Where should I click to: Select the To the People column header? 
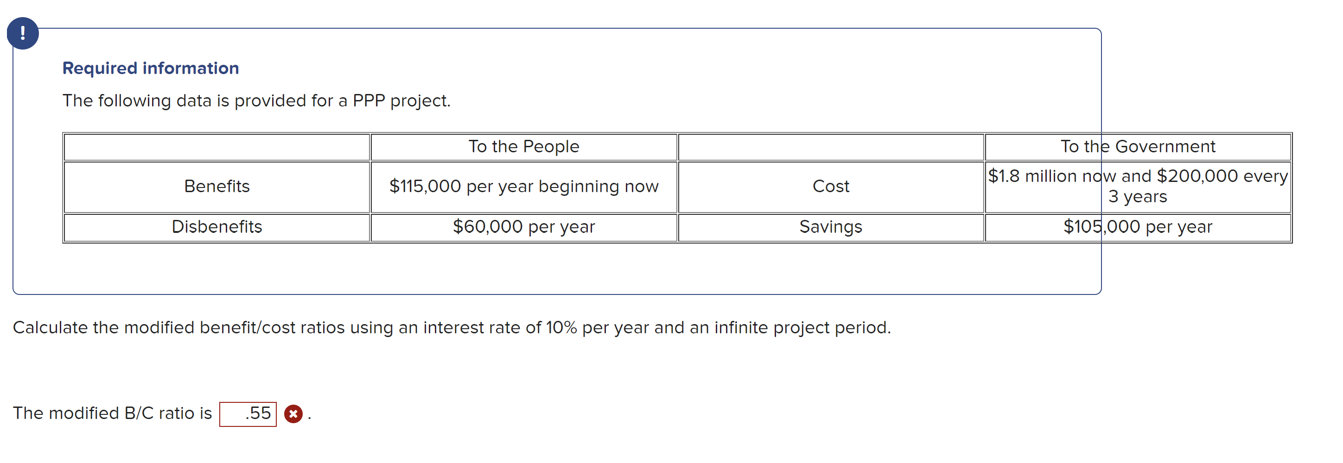tap(523, 146)
